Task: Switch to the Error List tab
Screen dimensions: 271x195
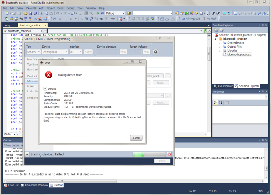Action: (11, 185)
